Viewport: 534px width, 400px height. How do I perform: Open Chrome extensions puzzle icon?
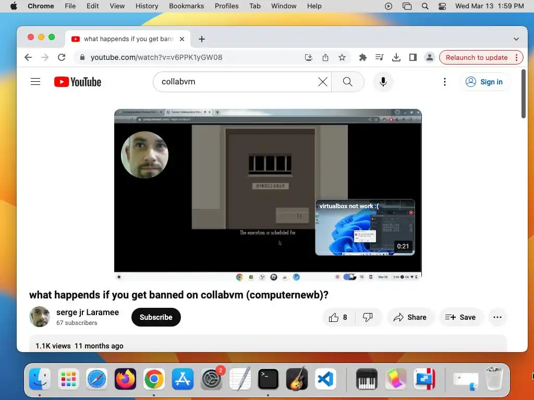coord(363,57)
